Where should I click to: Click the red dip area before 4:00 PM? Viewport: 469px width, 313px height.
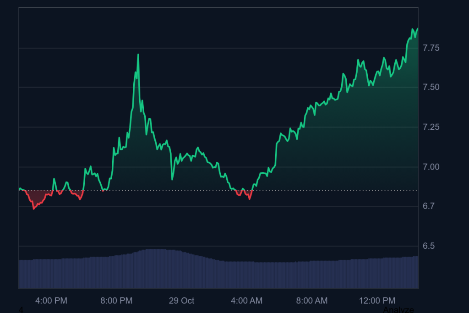click(36, 200)
